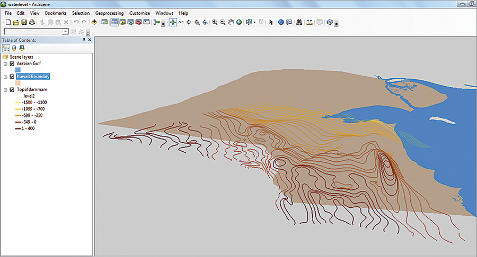
Task: Open the layer dropdown combo box
Action: [65, 32]
